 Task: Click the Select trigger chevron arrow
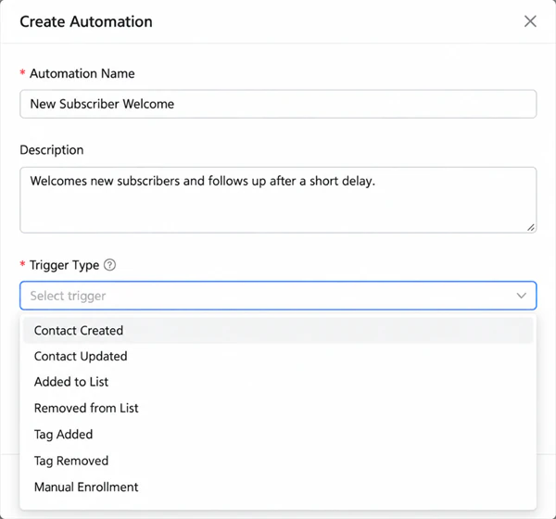[x=521, y=296]
